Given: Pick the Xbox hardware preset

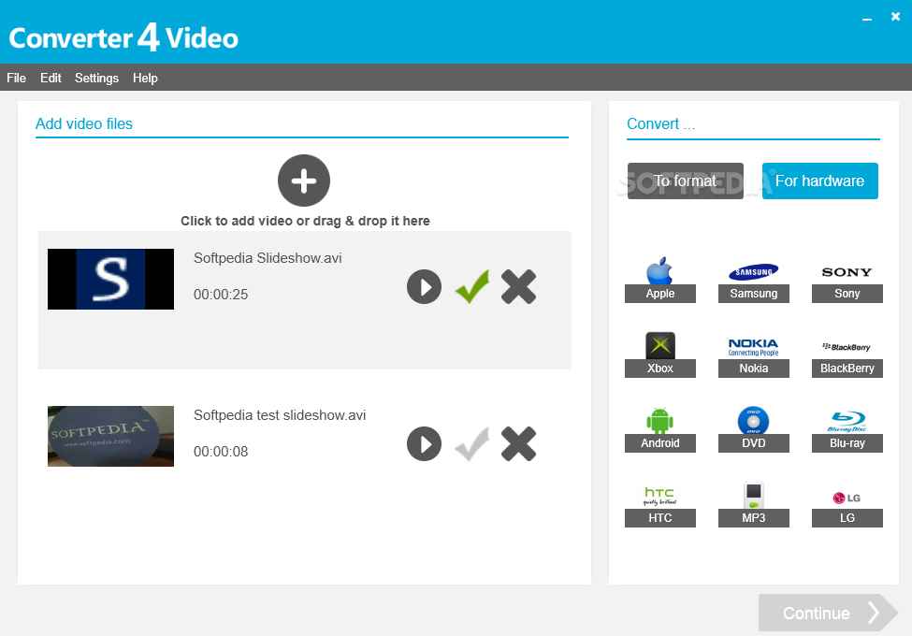Looking at the screenshot, I should (659, 354).
